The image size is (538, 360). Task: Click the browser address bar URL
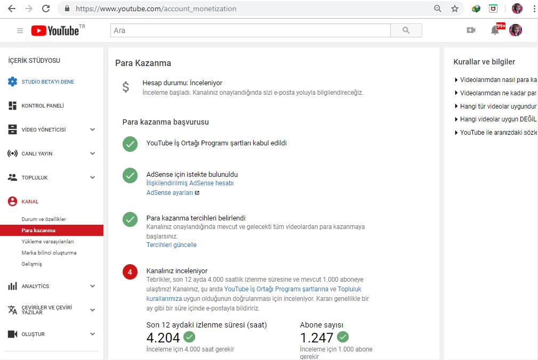click(156, 9)
